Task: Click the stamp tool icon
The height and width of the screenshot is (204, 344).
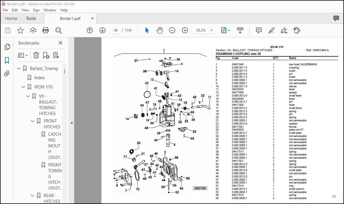Action: 297,30
